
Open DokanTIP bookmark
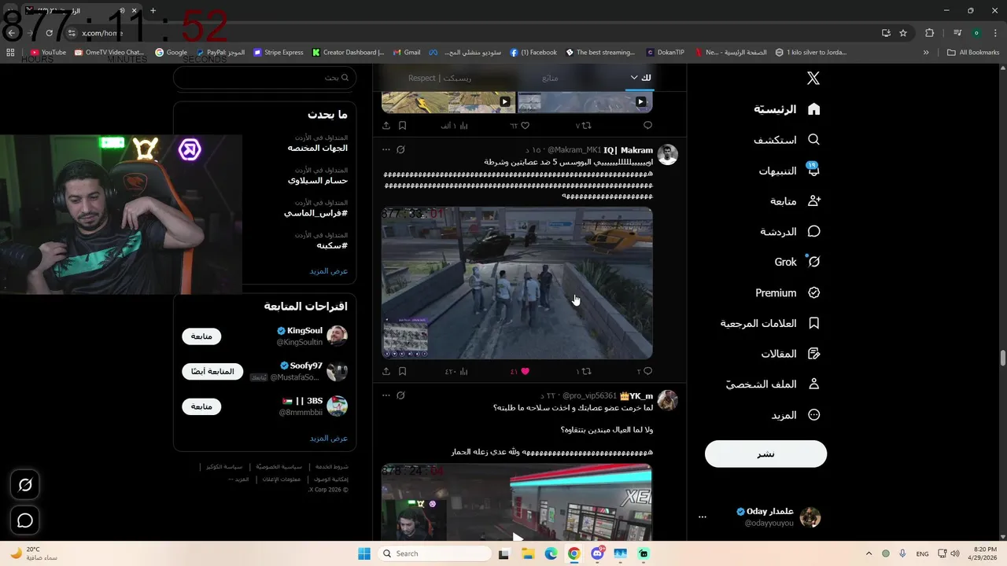point(665,53)
